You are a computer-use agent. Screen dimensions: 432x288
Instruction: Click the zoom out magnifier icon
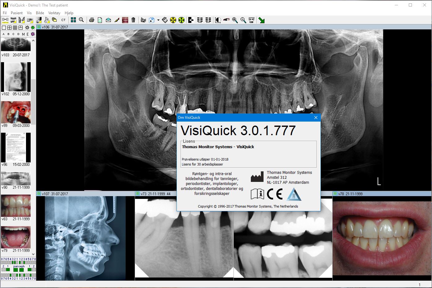click(x=243, y=20)
